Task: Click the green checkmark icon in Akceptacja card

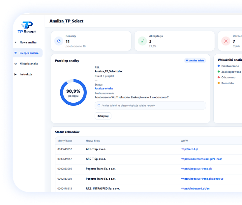Action: (142, 41)
